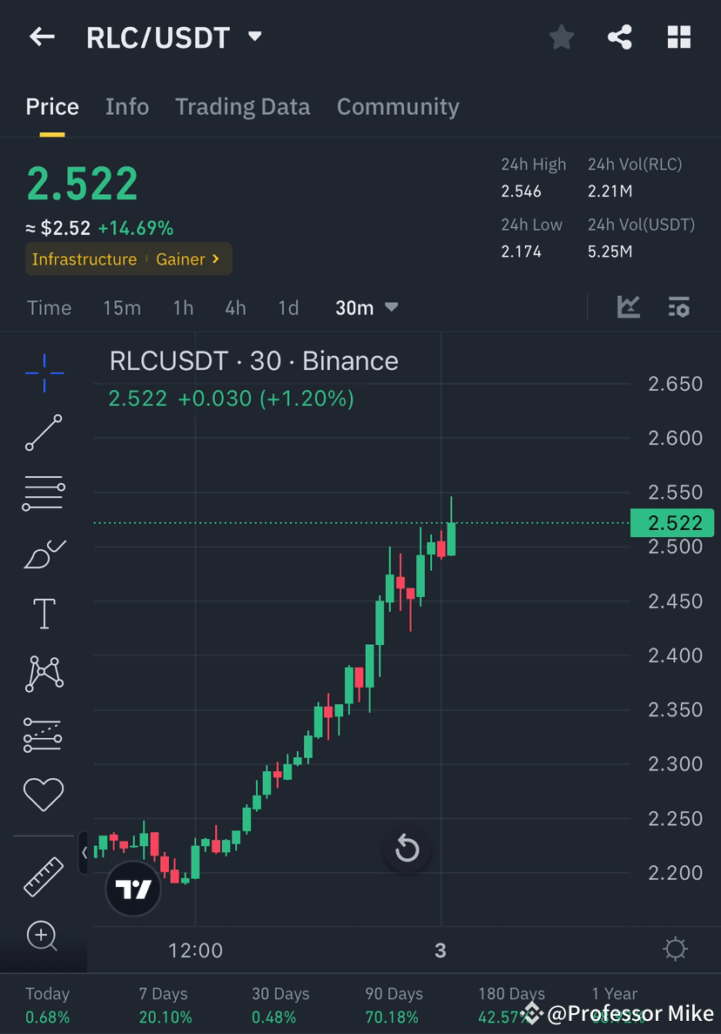
Task: Collapse the drawing tools sidebar
Action: click(x=84, y=853)
